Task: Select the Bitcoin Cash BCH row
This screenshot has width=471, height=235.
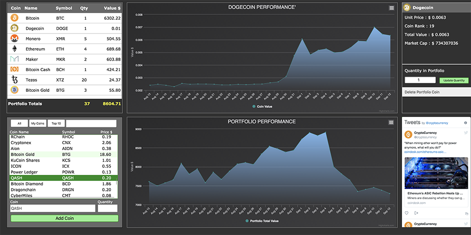Action: [64, 70]
